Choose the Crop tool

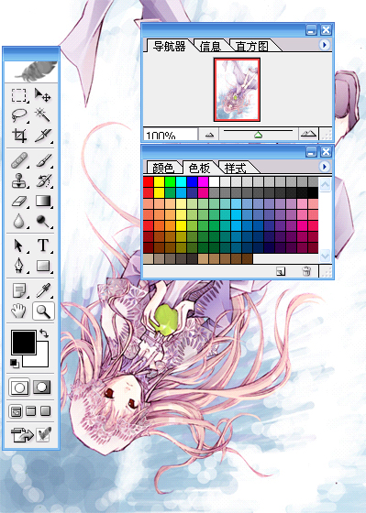pyautogui.click(x=18, y=136)
